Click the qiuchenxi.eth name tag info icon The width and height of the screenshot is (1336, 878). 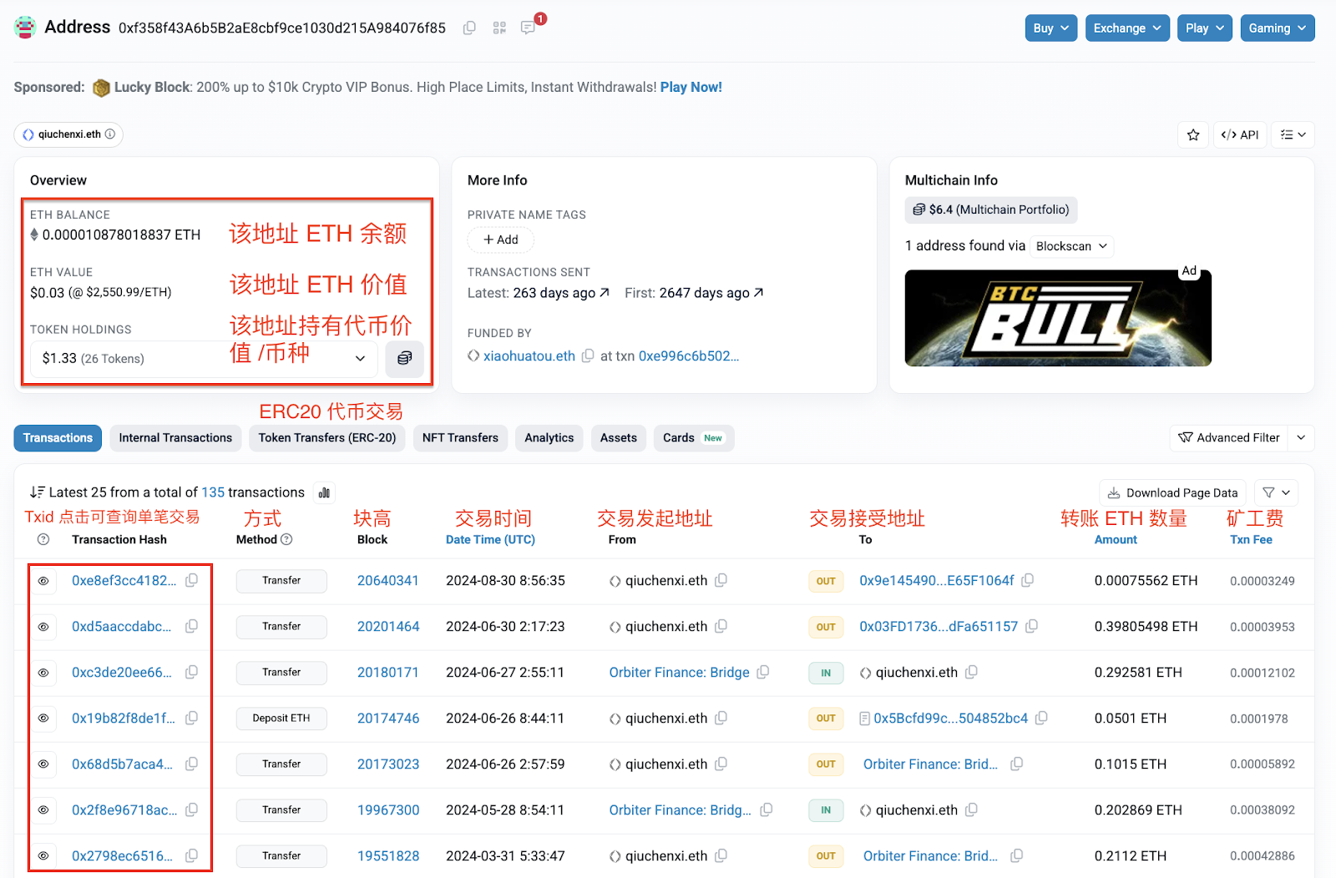[x=110, y=134]
